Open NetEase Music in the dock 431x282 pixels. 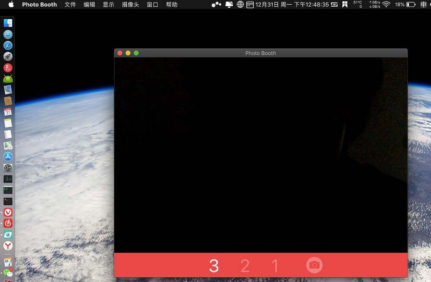point(8,223)
